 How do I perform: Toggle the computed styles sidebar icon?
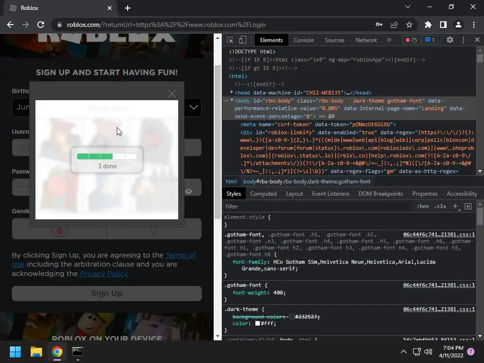click(468, 206)
